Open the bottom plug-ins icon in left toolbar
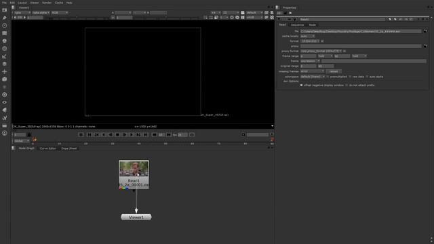The image size is (434, 244). [5, 133]
